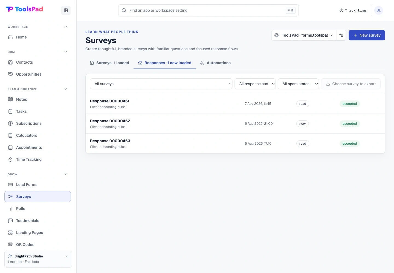Open the JL user avatar
394x273 pixels.
379,10
